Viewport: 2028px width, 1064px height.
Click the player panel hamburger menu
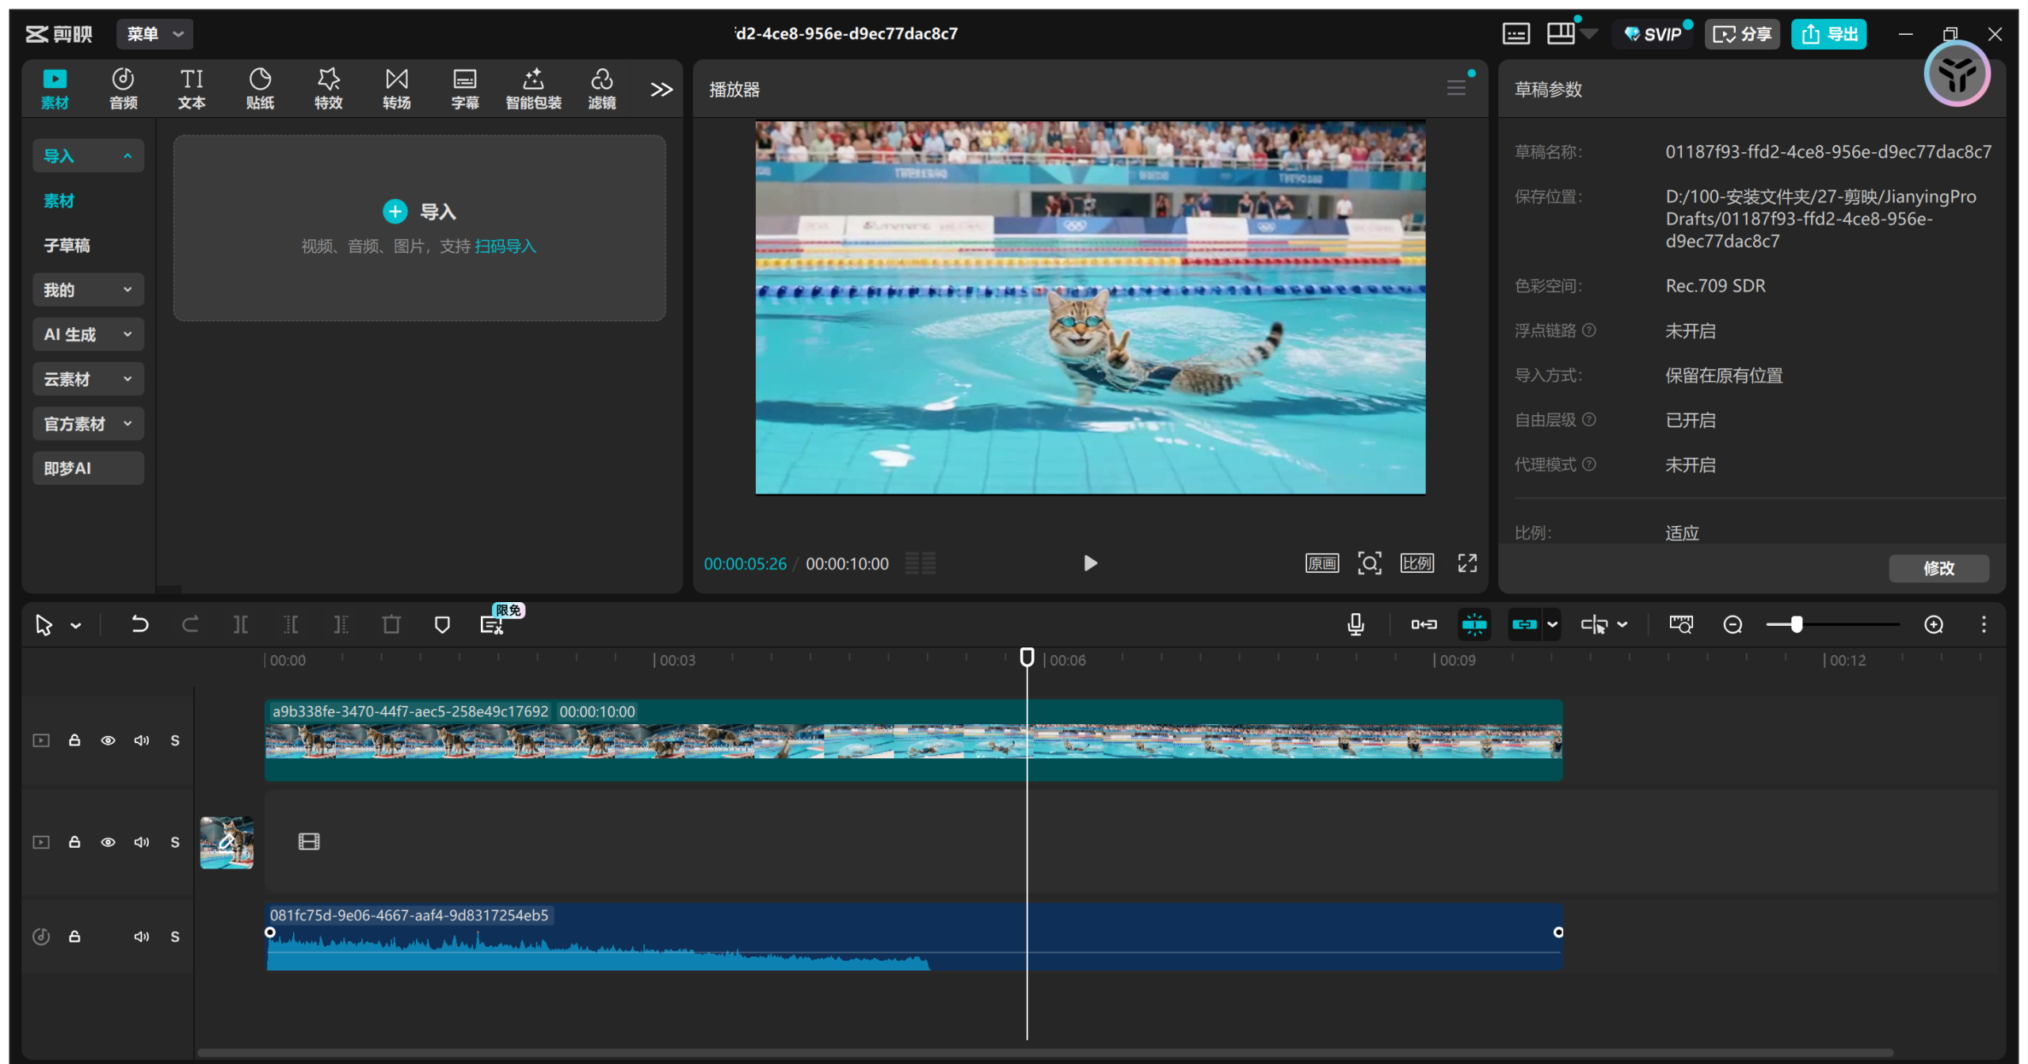[x=1456, y=88]
